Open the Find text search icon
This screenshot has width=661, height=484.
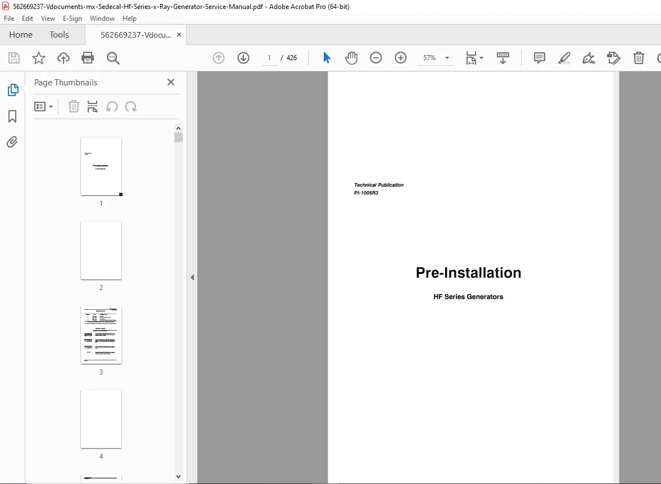(113, 58)
